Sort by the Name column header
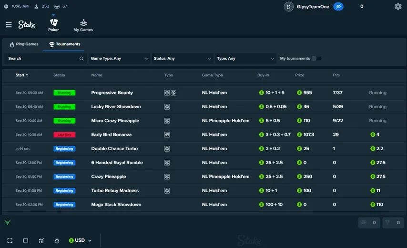The height and width of the screenshot is (248, 407). pyautogui.click(x=97, y=75)
